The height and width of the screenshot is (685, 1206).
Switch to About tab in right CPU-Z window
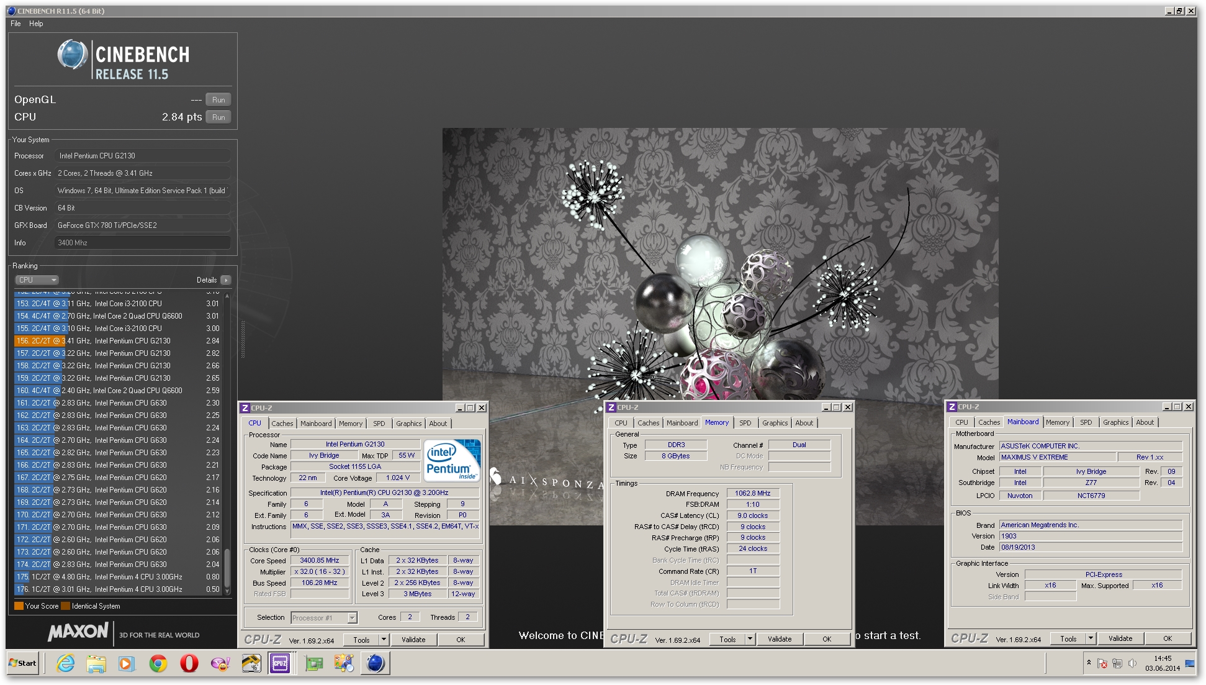[x=1145, y=422]
